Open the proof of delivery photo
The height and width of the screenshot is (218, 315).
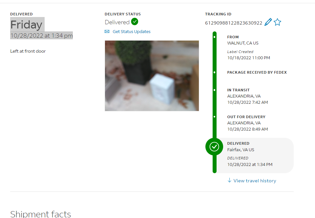(x=152, y=76)
